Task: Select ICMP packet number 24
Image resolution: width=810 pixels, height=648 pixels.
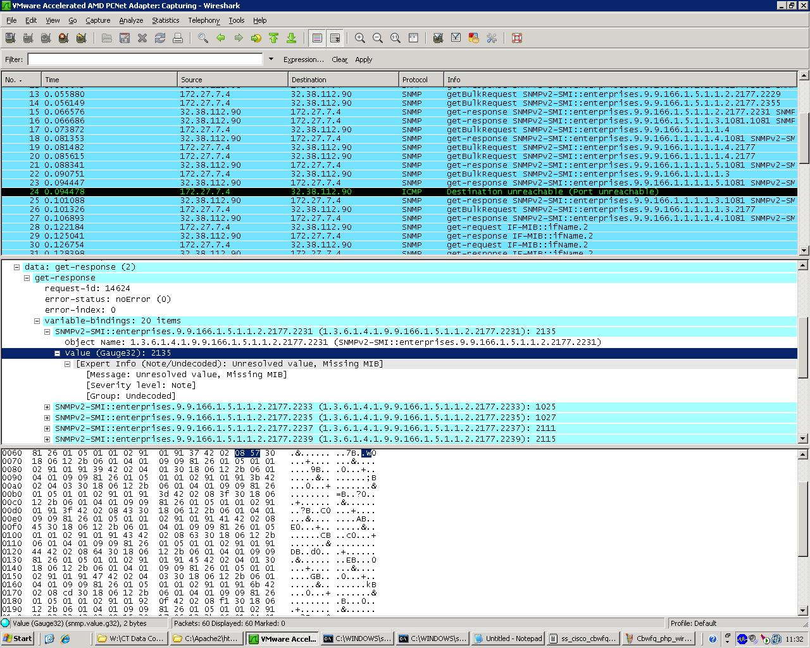Action: pos(399,192)
